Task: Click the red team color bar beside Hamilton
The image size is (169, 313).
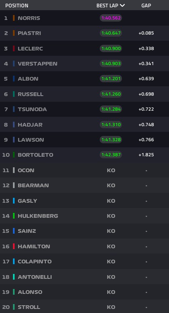Action: (14, 246)
